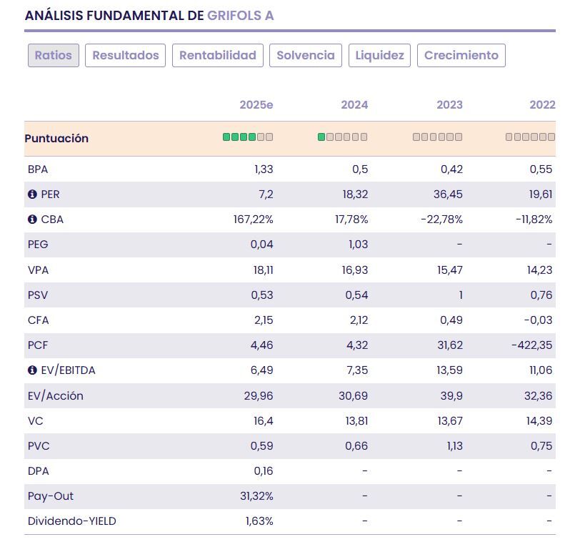Screen dimensions: 565x542
Task: Click the 2022 score indicator squares
Action: (530, 137)
